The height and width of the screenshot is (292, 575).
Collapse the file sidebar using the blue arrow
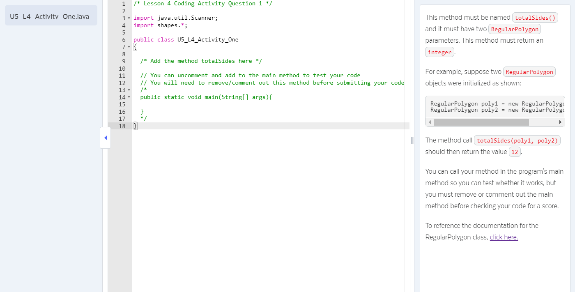coord(105,138)
